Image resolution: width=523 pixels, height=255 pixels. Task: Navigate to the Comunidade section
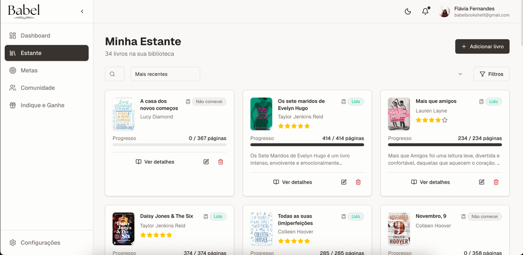coord(12,87)
